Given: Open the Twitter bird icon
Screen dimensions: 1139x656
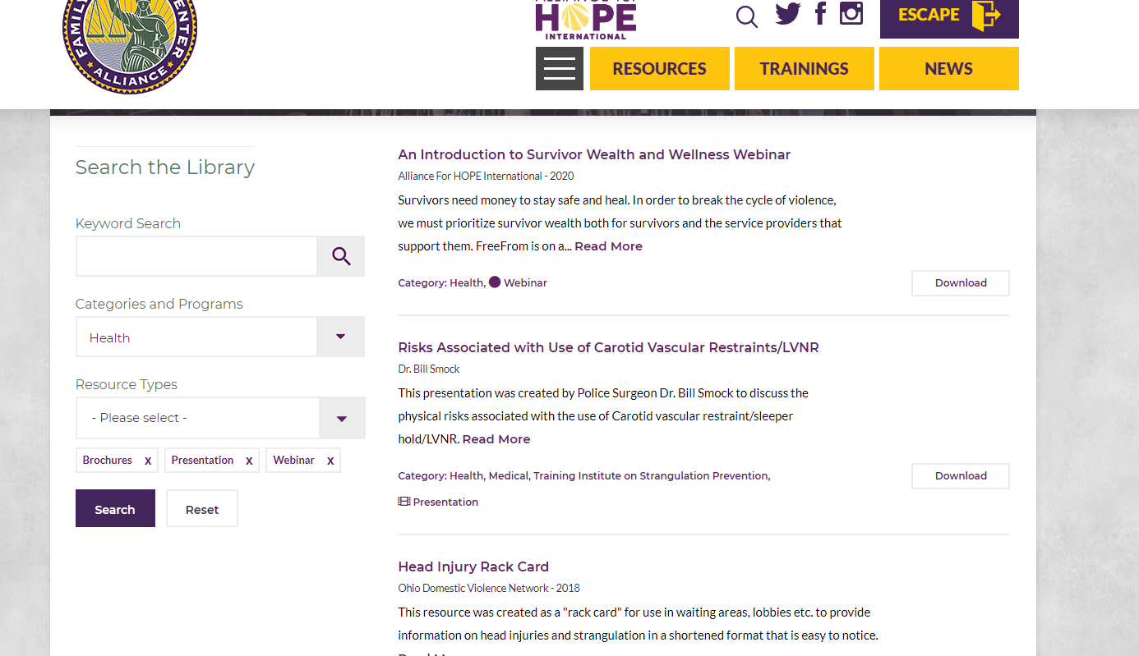Looking at the screenshot, I should point(787,13).
